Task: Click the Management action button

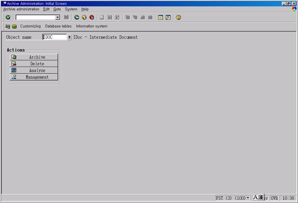Action: [34, 77]
